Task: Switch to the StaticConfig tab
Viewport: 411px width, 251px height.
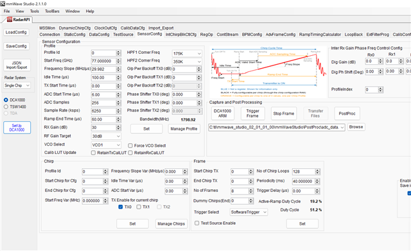Action: (x=74, y=34)
